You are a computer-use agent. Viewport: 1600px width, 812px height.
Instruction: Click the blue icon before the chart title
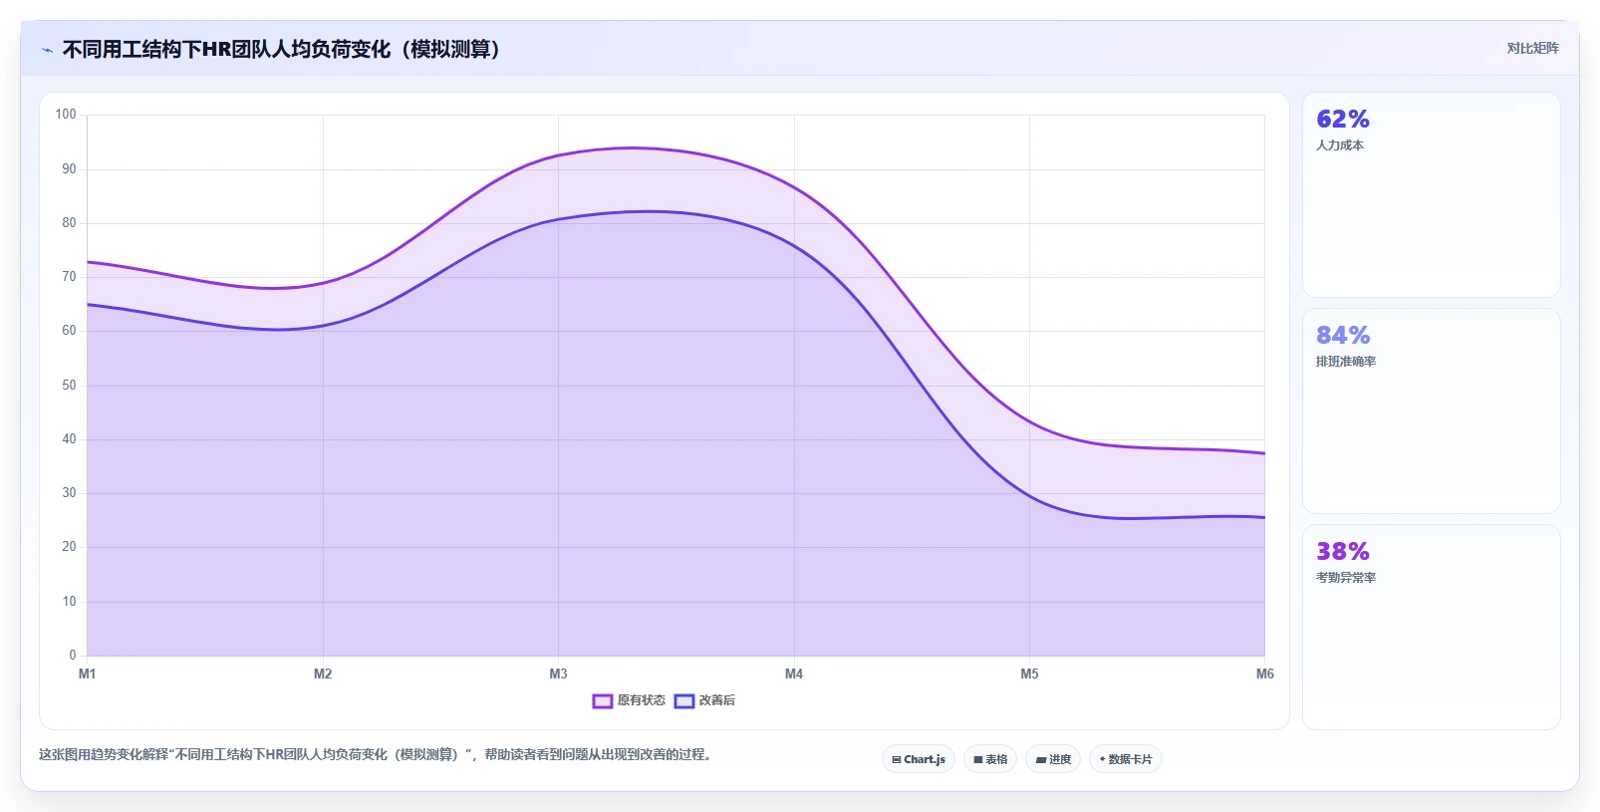click(47, 50)
